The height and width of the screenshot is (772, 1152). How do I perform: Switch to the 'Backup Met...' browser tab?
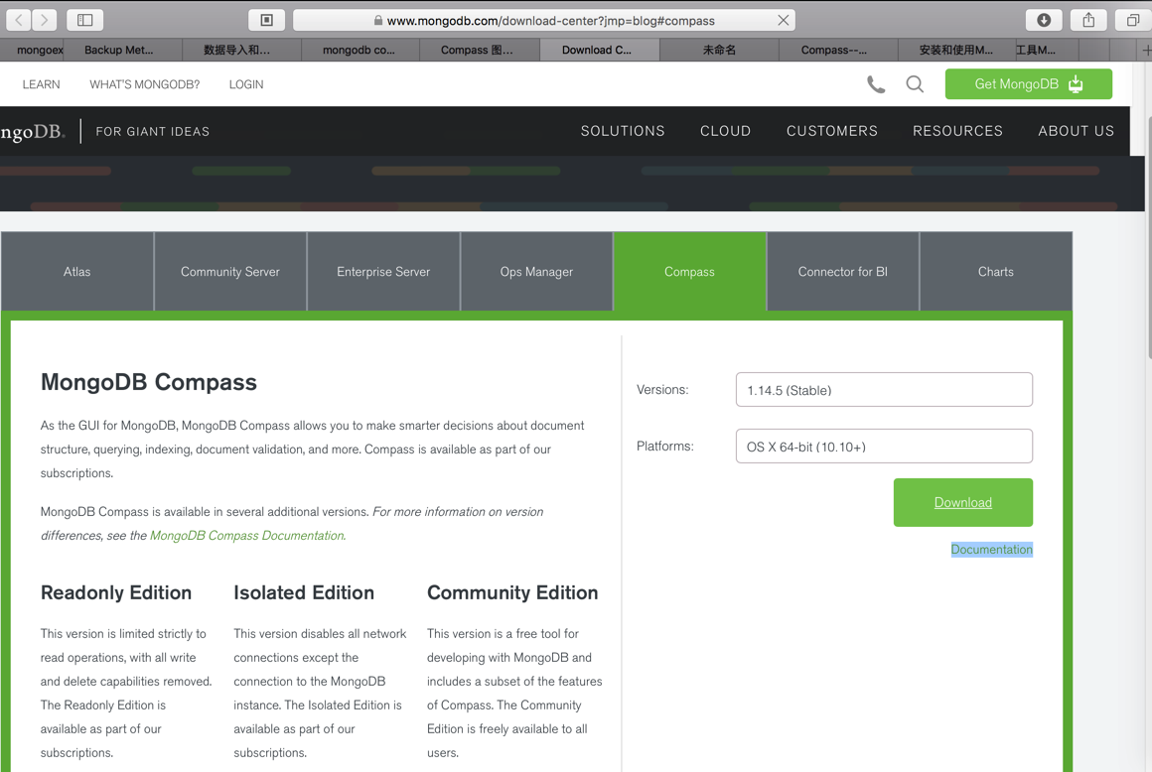[123, 50]
